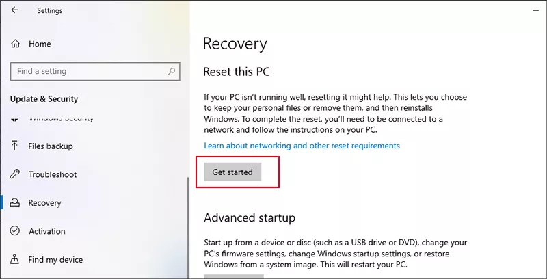
Task: Choose the 'Find my device' text label
Action: tap(55, 260)
